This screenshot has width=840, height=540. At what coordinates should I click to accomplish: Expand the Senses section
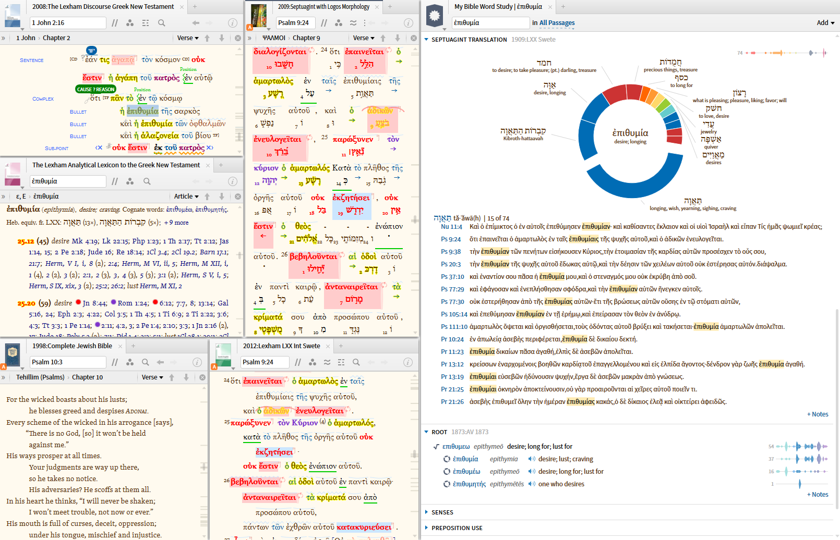426,512
